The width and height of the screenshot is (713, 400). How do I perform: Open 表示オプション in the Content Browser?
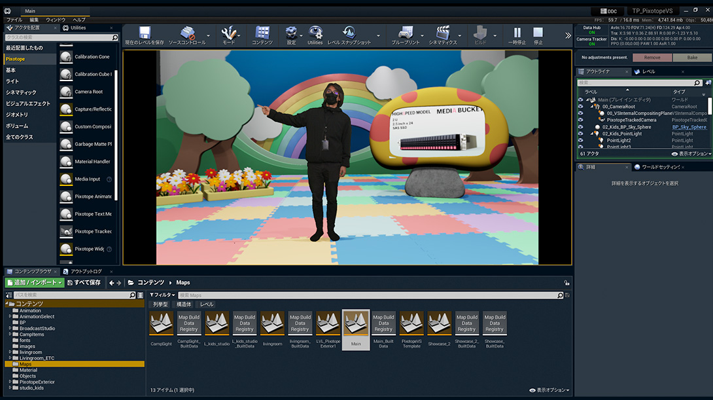pyautogui.click(x=549, y=390)
